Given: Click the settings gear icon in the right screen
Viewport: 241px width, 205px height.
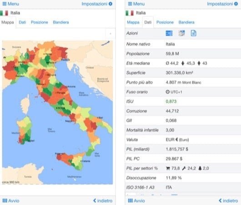Looking at the screenshot, I should [236, 4].
